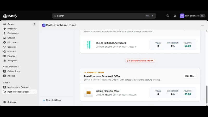The width and height of the screenshot is (208, 117).
Task: Click the Agentic icon
Action: point(4,76)
